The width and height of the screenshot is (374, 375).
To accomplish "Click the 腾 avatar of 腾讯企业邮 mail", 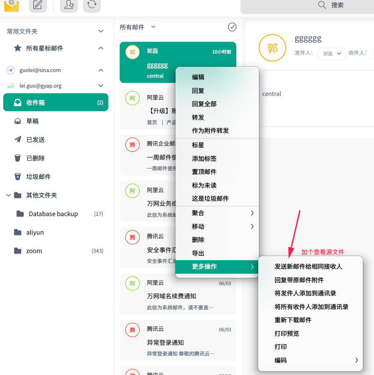I will point(133,144).
